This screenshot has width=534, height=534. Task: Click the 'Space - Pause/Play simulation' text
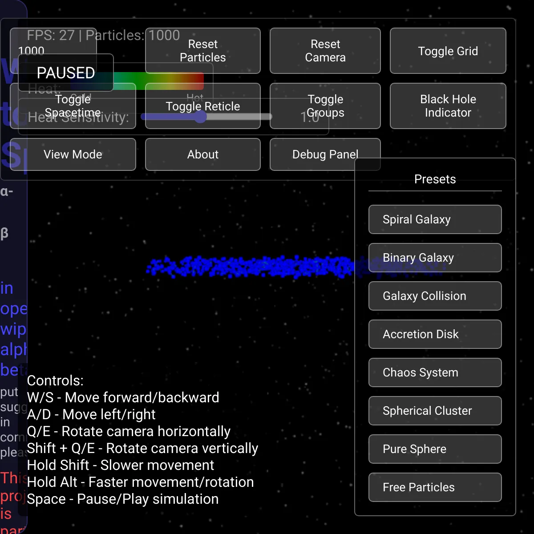[x=123, y=499]
